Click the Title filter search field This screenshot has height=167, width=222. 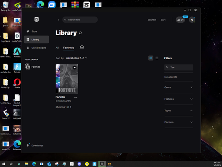(178, 67)
